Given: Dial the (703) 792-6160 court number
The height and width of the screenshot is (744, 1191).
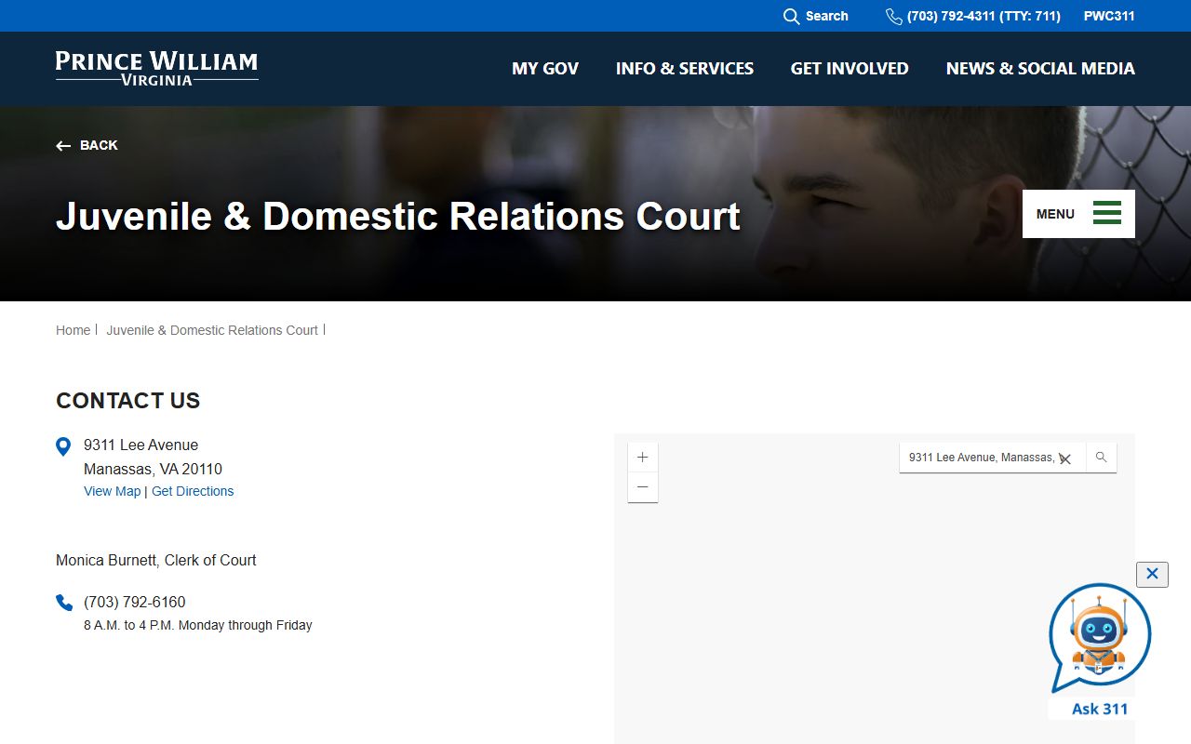Looking at the screenshot, I should coord(135,602).
